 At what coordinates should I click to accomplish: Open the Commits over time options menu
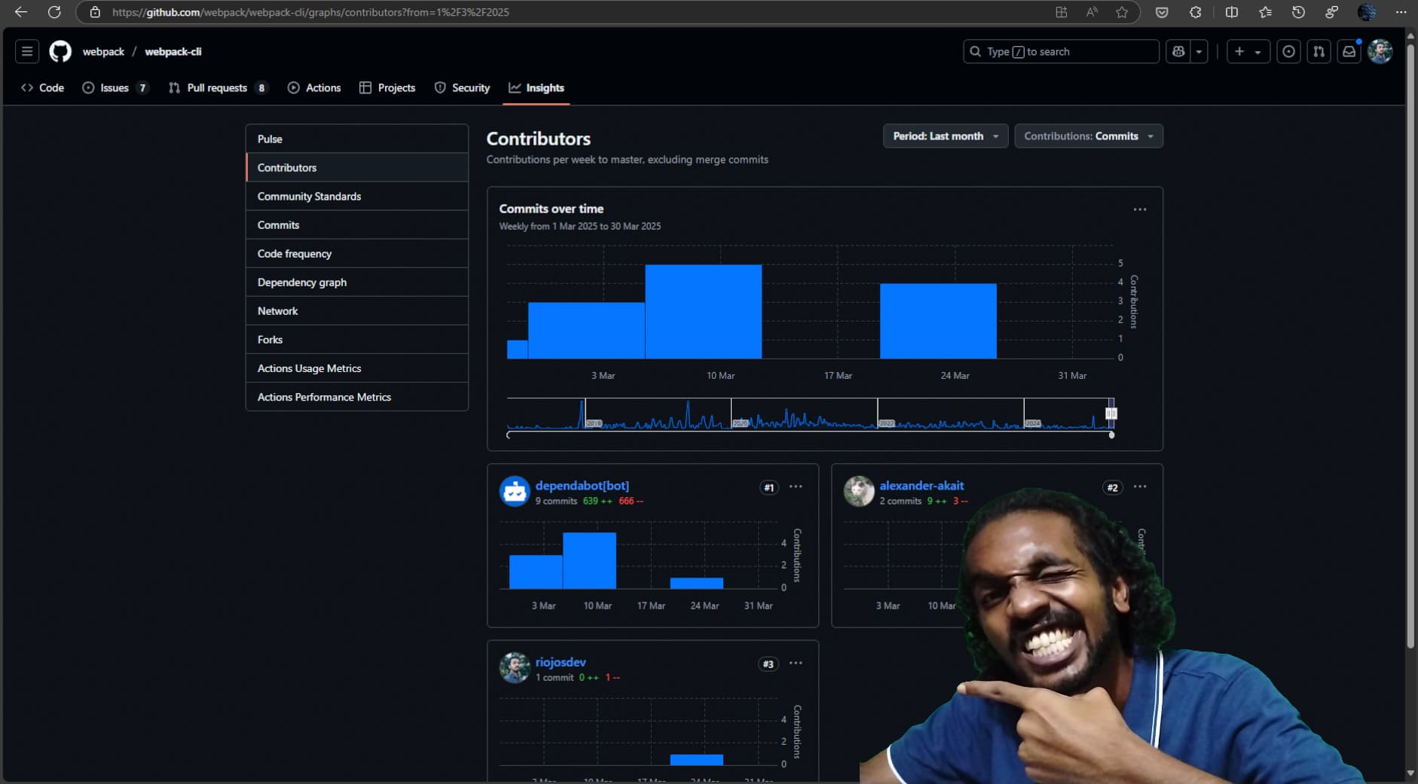coord(1139,209)
